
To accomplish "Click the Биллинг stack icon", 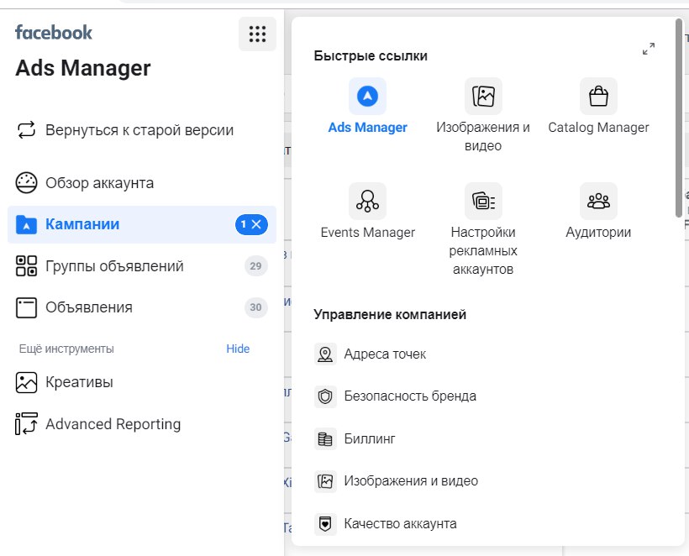I will [x=325, y=438].
